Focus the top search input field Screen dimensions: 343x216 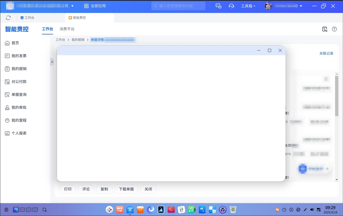[x=178, y=6]
